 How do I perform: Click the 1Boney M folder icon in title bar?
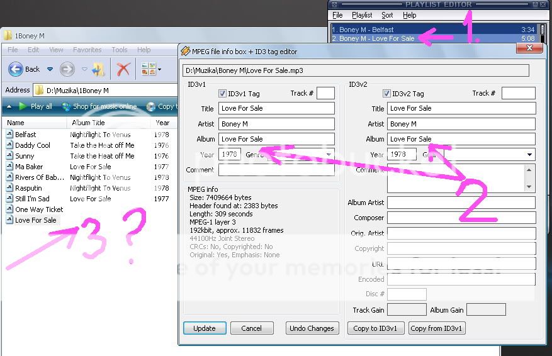pyautogui.click(x=8, y=35)
